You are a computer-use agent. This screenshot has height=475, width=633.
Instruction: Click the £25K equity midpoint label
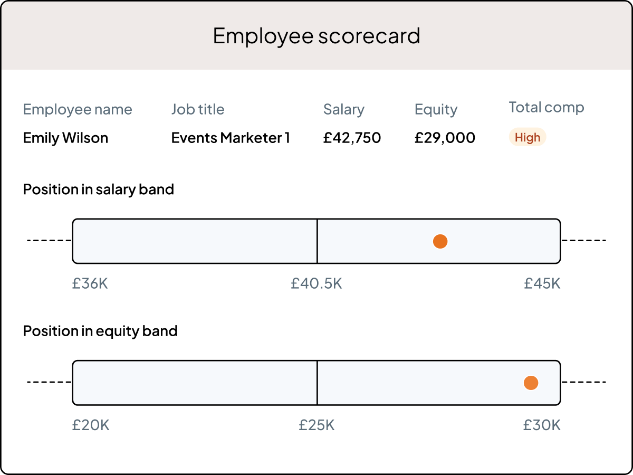pos(316,425)
